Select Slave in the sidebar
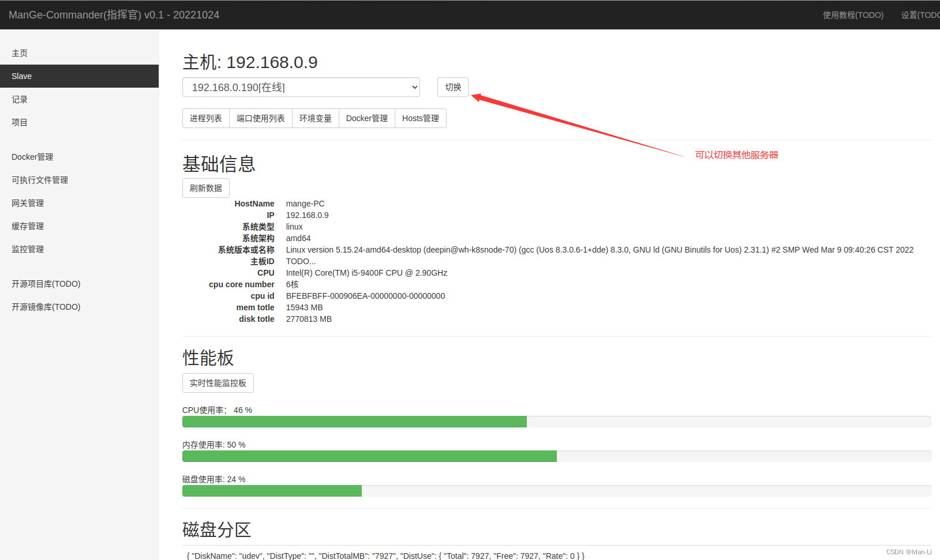This screenshot has height=560, width=940. (21, 76)
